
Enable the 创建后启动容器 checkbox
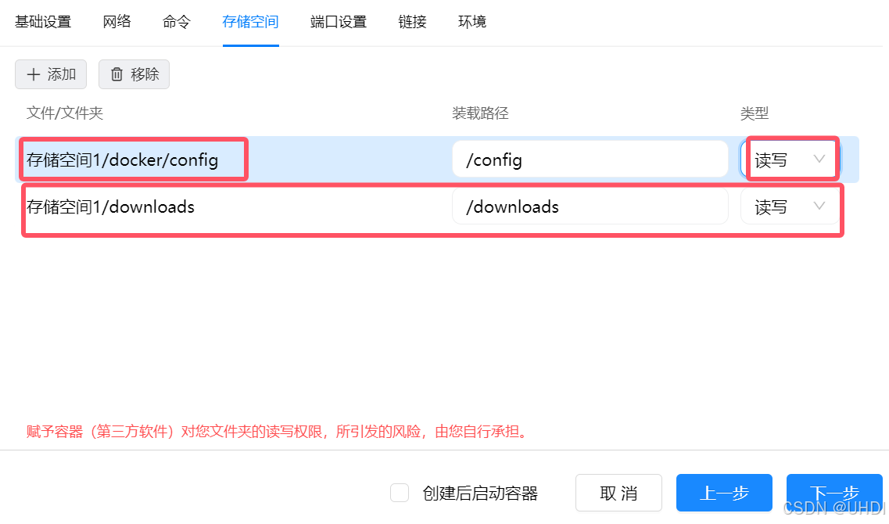click(x=400, y=493)
